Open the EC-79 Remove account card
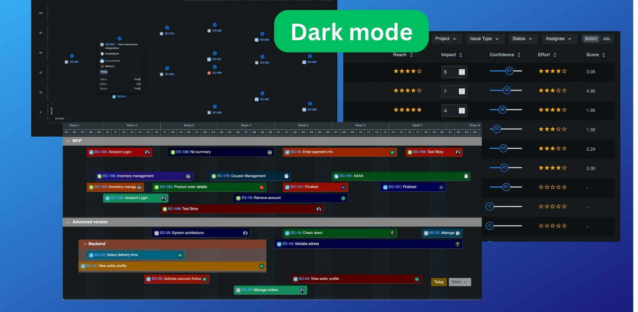This screenshot has height=312, width=638. coord(291,198)
